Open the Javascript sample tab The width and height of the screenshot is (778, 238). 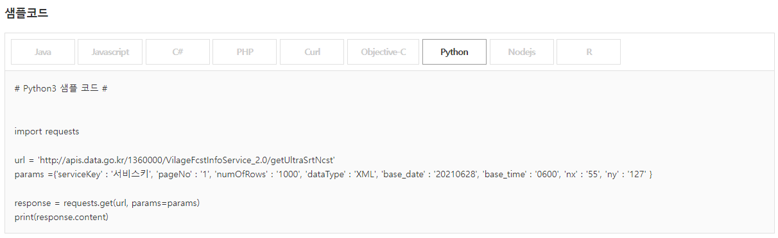point(110,52)
